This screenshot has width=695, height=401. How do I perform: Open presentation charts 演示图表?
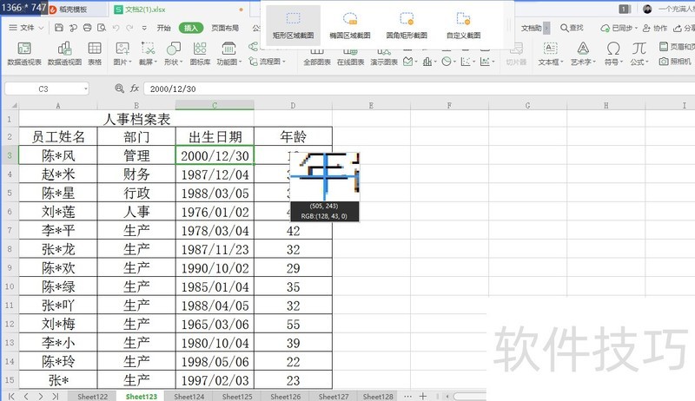point(384,58)
